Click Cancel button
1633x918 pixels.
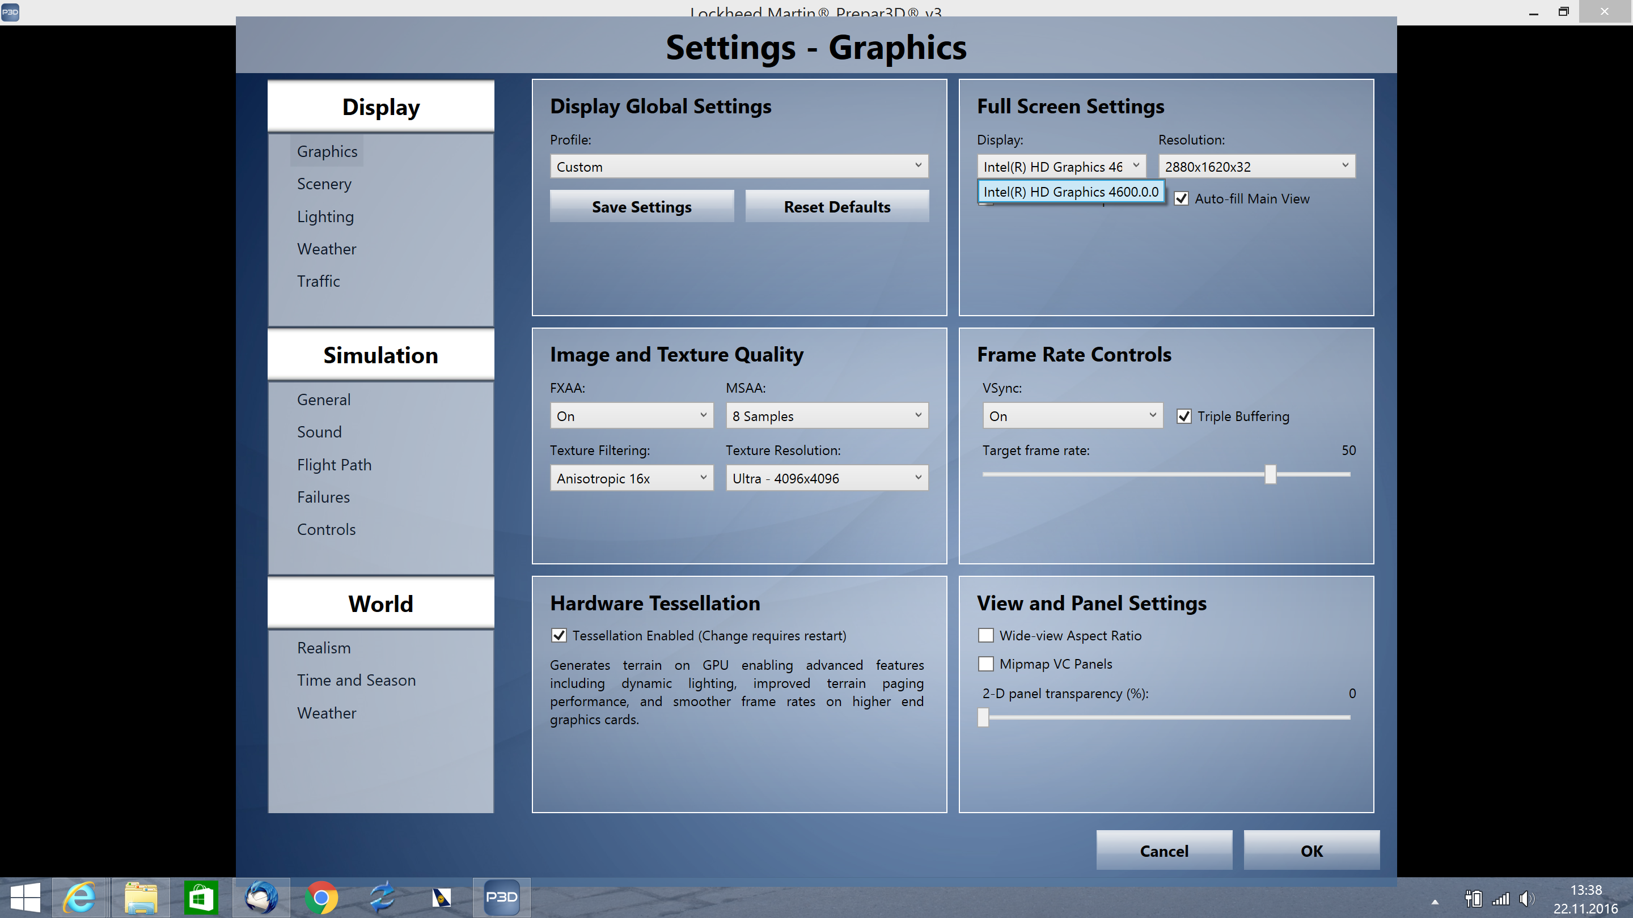pos(1164,851)
